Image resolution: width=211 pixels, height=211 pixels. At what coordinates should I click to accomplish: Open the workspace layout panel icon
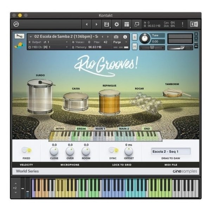pos(127,24)
